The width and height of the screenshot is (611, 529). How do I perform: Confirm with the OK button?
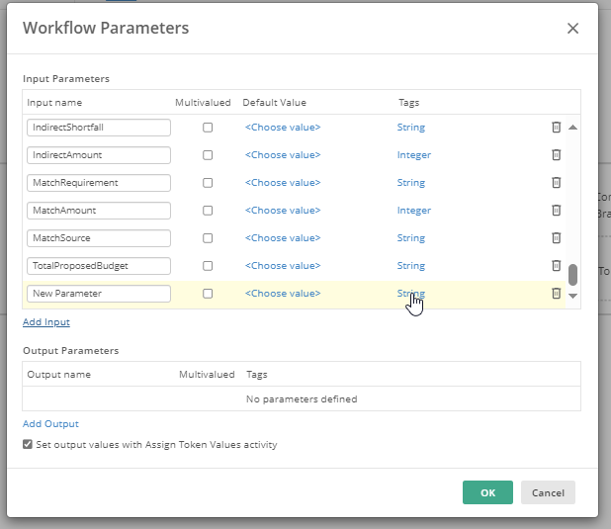[487, 492]
